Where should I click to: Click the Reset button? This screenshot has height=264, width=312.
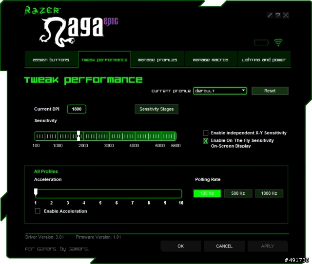point(270,91)
